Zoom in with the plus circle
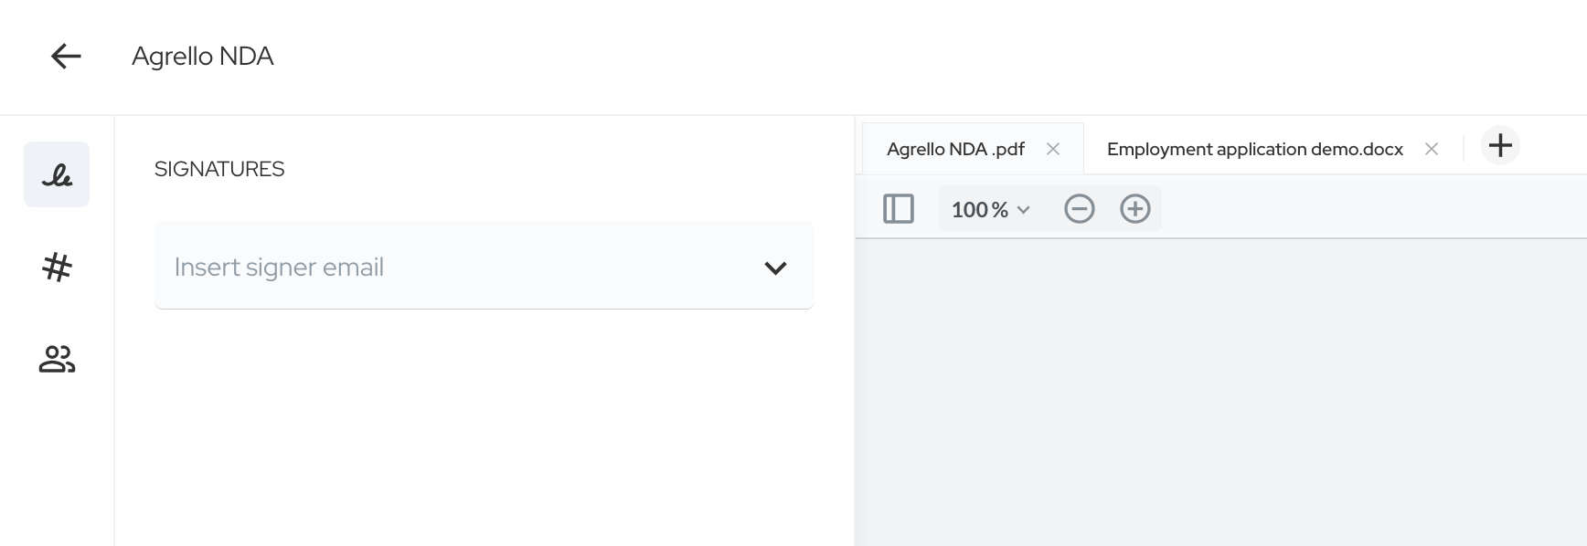Screen dimensions: 1587x546 [x=1135, y=209]
